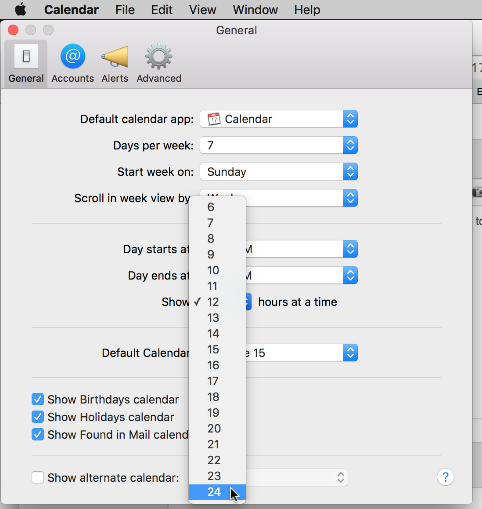The width and height of the screenshot is (482, 509).
Task: Open the General preferences pane
Action: pyautogui.click(x=26, y=64)
